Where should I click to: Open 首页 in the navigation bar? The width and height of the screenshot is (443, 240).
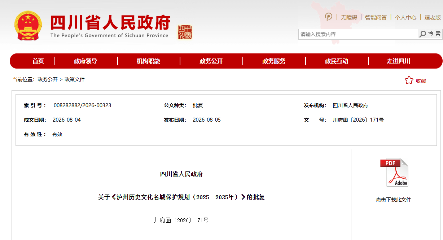coord(38,61)
